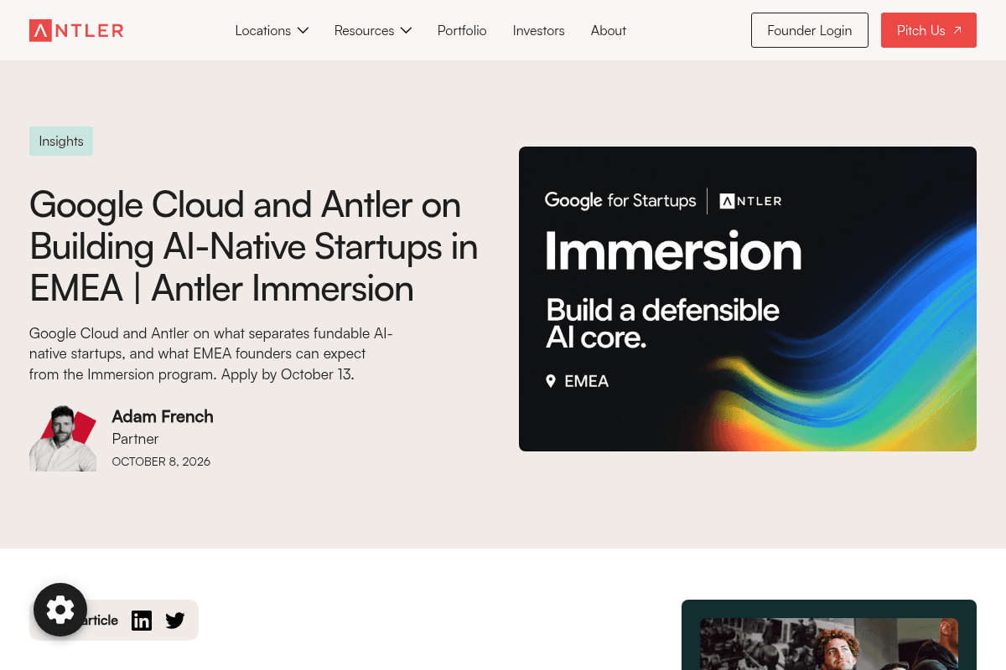Select the Insights category tag
Screen dimensions: 1006x670
[x=61, y=141]
